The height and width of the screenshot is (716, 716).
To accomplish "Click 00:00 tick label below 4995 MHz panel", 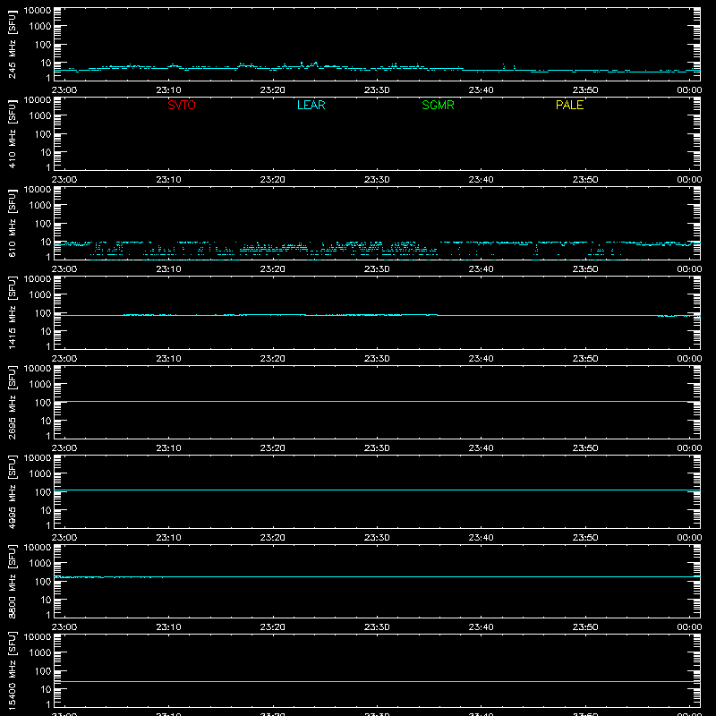I will [x=689, y=538].
